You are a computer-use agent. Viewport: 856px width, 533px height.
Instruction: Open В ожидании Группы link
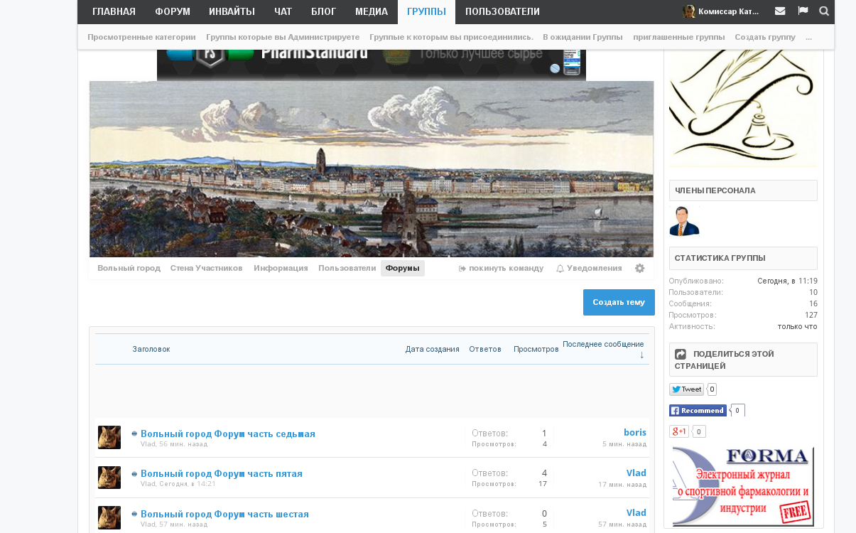coord(583,37)
